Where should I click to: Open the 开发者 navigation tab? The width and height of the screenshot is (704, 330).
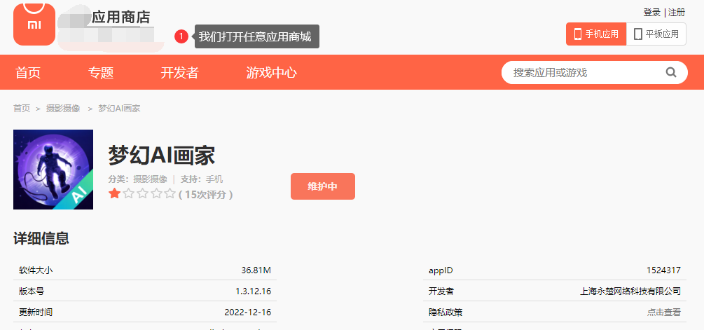point(179,73)
